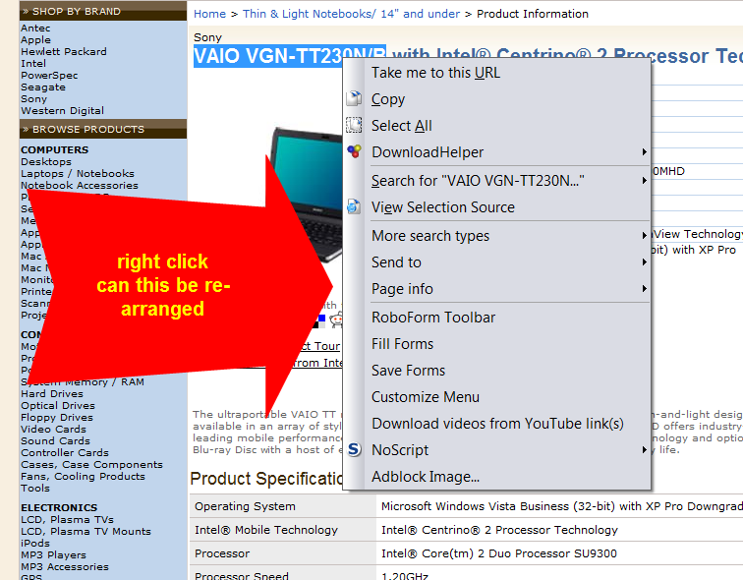Image resolution: width=743 pixels, height=580 pixels.
Task: Open the Video Cards category link
Action: [x=53, y=429]
